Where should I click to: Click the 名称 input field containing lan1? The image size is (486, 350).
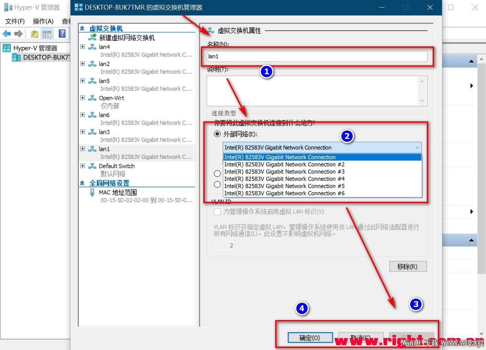317,56
